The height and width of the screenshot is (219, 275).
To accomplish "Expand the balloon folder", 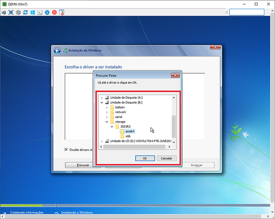I will [107, 107].
